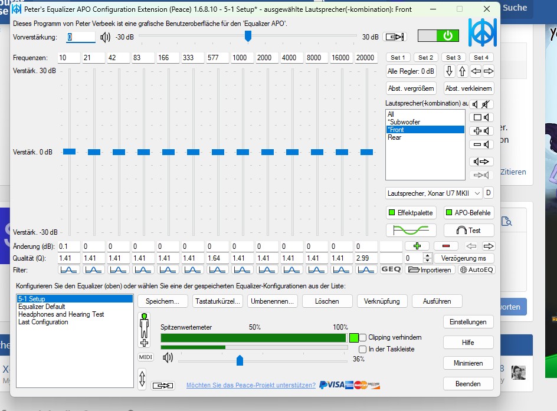Viewport: 557px width, 411px height.
Task: Add a filter column with green plus
Action: coord(417,246)
